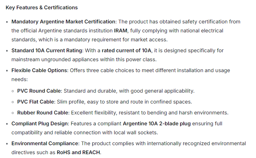The height and width of the screenshot is (158, 256).
Task: Click the "Rubber Round Cable" sub-item label
Action: click(x=43, y=113)
